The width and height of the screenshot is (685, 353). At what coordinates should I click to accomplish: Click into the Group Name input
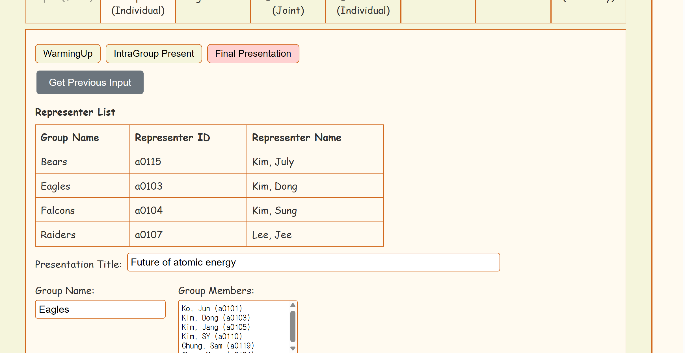100,309
